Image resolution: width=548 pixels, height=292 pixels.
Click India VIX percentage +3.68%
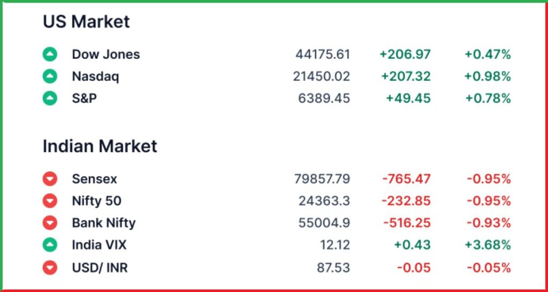488,245
